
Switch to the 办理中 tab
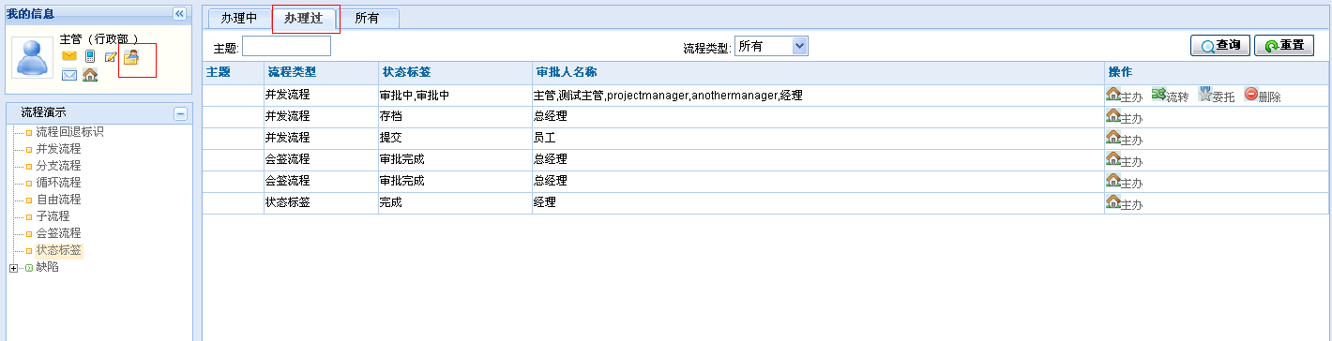[238, 18]
